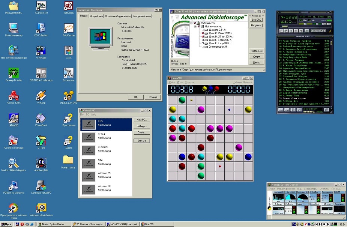Open the Новая папка folder on desktop
The image size is (347, 227).
point(68,162)
